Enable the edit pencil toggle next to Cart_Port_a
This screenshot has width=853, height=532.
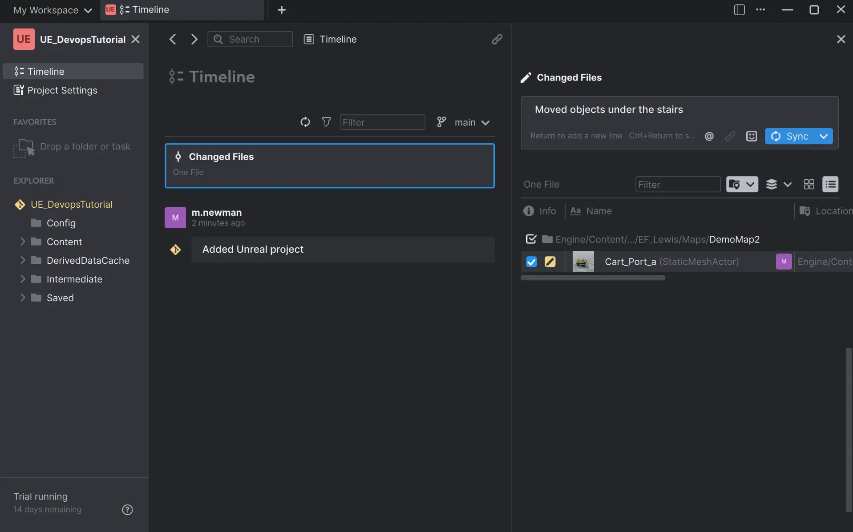[550, 262]
